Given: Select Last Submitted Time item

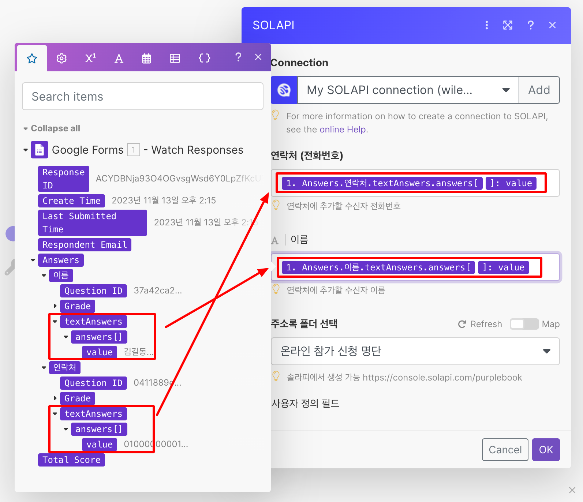Looking at the screenshot, I should click(93, 223).
